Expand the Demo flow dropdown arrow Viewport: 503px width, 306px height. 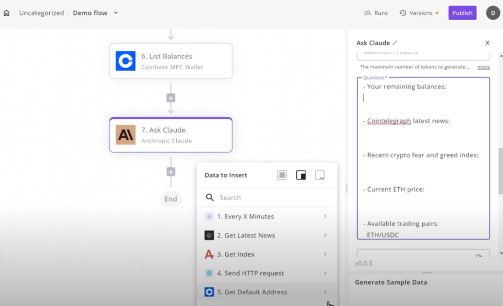pyautogui.click(x=116, y=13)
